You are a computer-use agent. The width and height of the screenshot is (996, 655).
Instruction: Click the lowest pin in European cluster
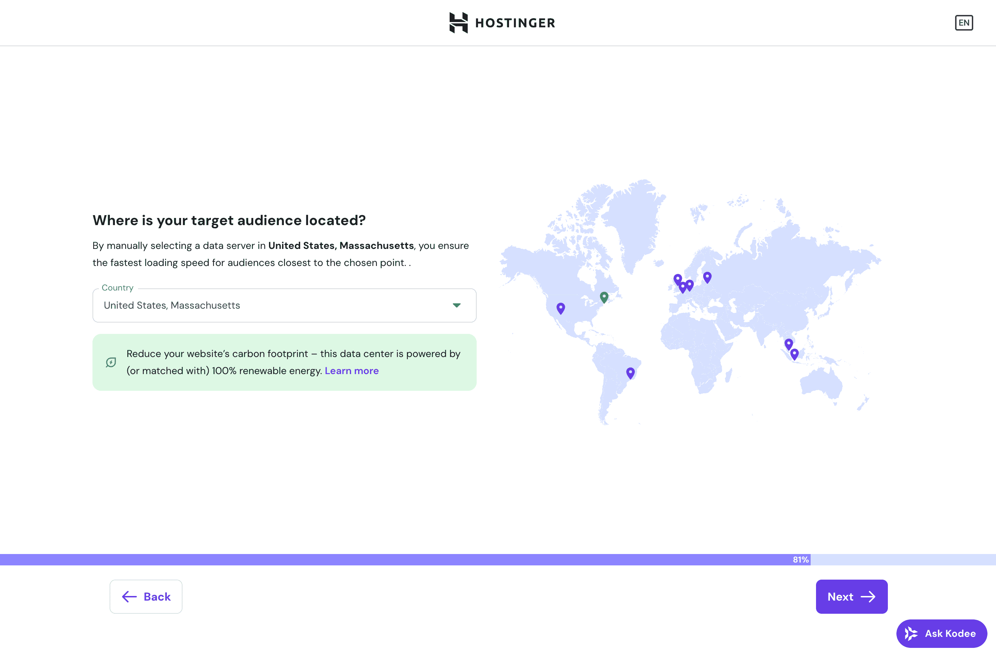(683, 287)
